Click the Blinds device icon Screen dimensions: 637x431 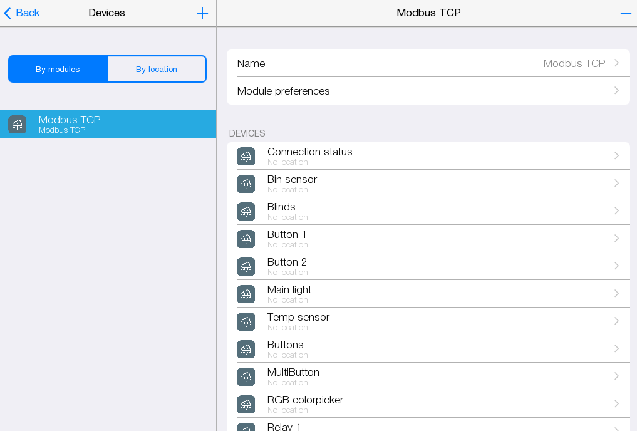(246, 211)
